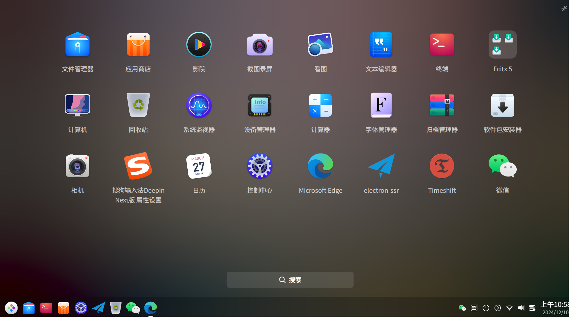Image resolution: width=569 pixels, height=317 pixels.
Task: Launch 系统监视器 system monitor
Action: tap(199, 105)
